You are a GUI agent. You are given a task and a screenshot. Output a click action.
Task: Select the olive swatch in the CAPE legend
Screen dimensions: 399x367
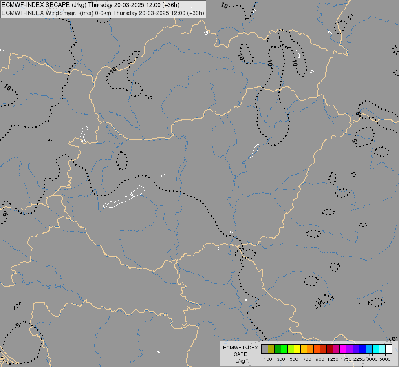pyautogui.click(x=271, y=349)
